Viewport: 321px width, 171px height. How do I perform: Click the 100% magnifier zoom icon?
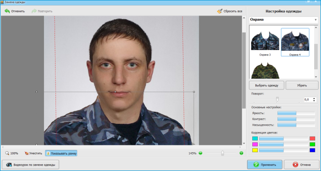click(7, 153)
